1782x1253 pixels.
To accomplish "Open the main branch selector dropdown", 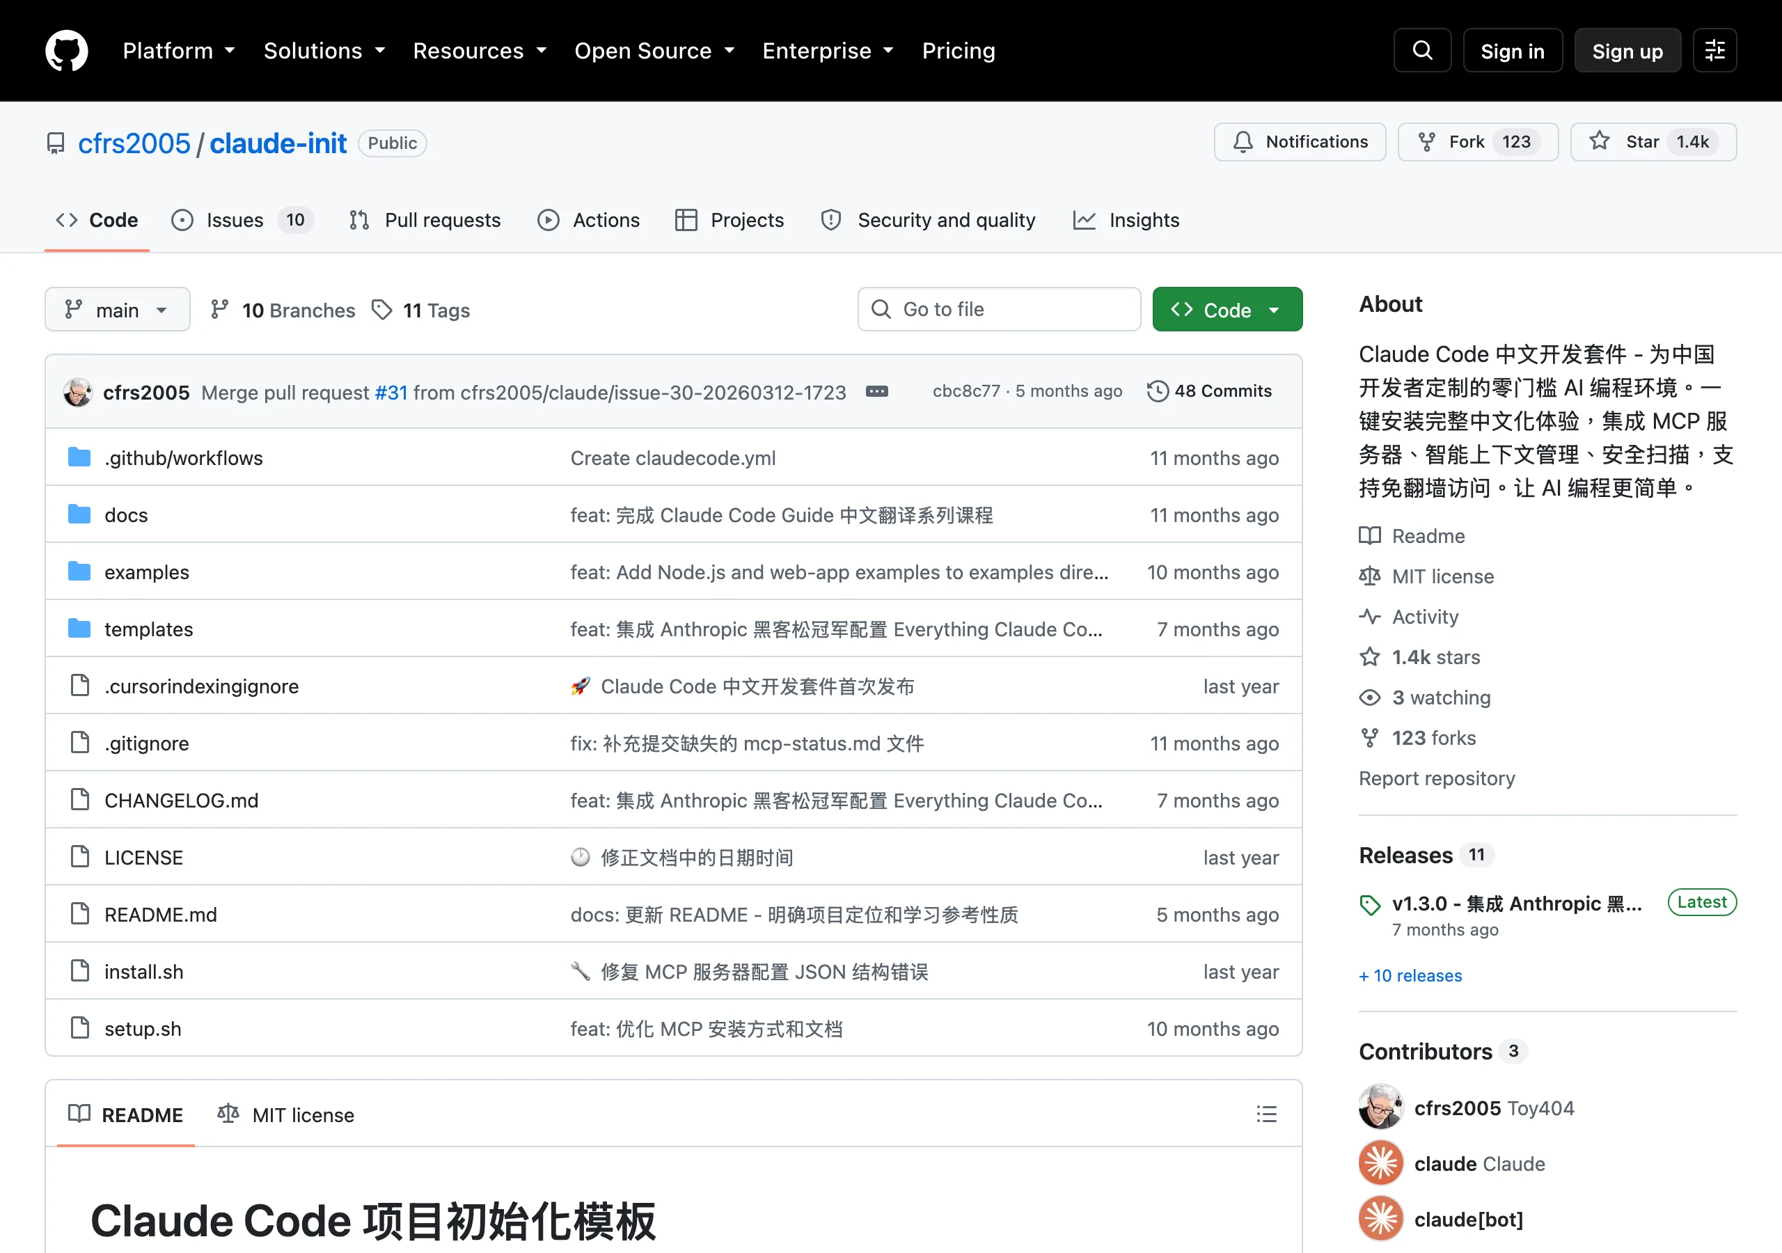I will coord(117,310).
